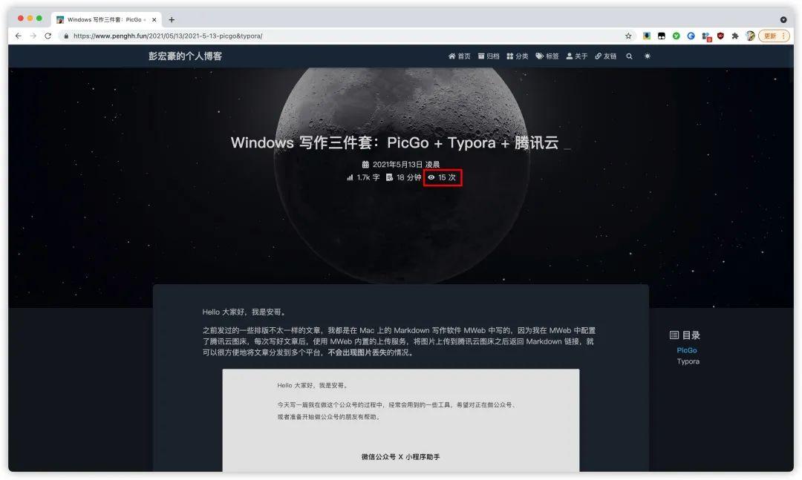The width and height of the screenshot is (802, 480).
Task: Open the 标签 tags menu item
Action: pyautogui.click(x=547, y=56)
